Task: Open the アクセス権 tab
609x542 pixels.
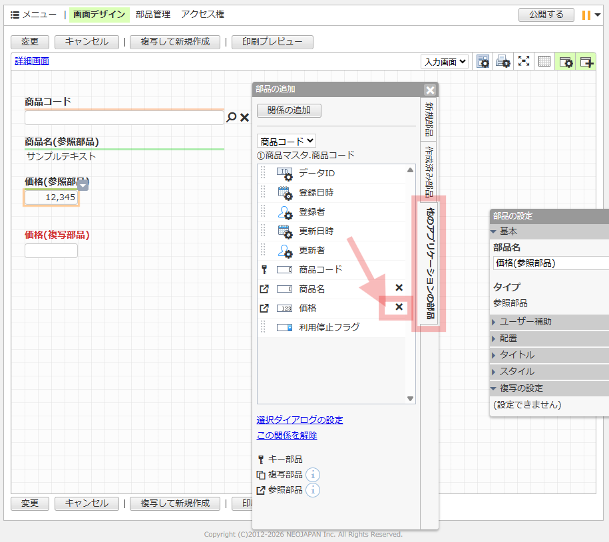Action: coord(203,15)
